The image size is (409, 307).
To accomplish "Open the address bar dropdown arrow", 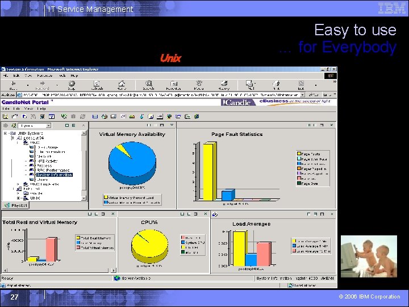I will (x=302, y=95).
